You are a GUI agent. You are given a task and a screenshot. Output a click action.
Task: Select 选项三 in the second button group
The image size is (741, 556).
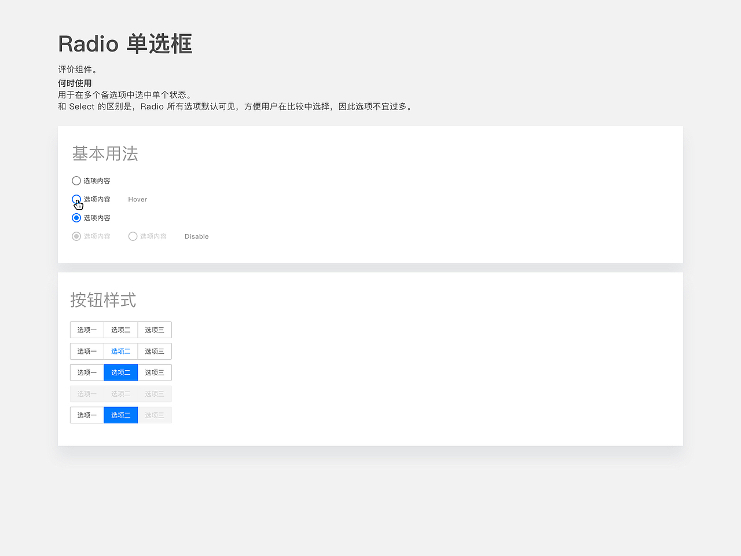(154, 351)
